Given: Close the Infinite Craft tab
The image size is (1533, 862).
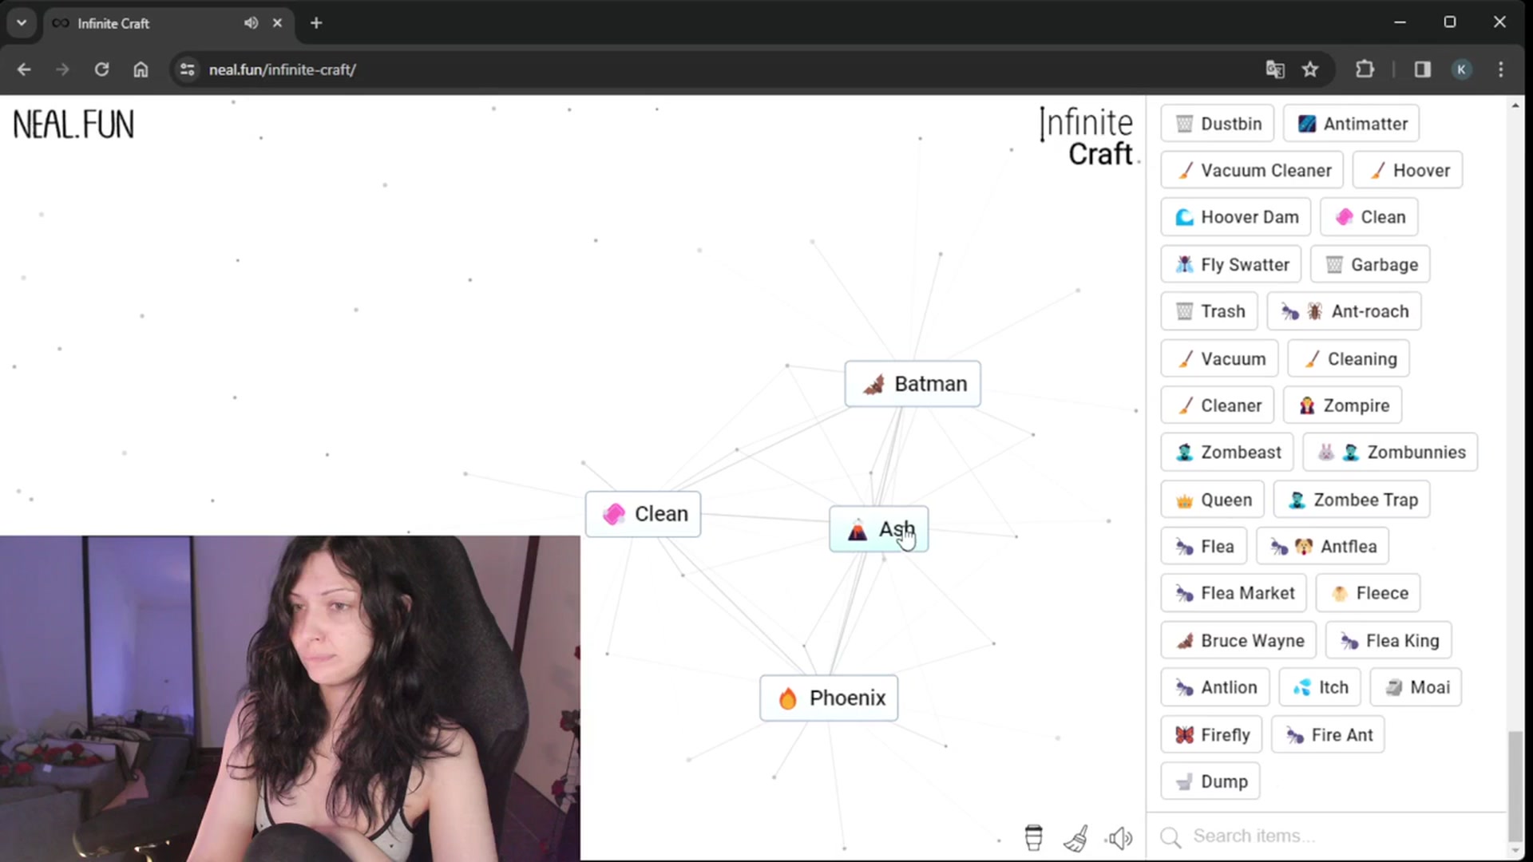Looking at the screenshot, I should [277, 23].
